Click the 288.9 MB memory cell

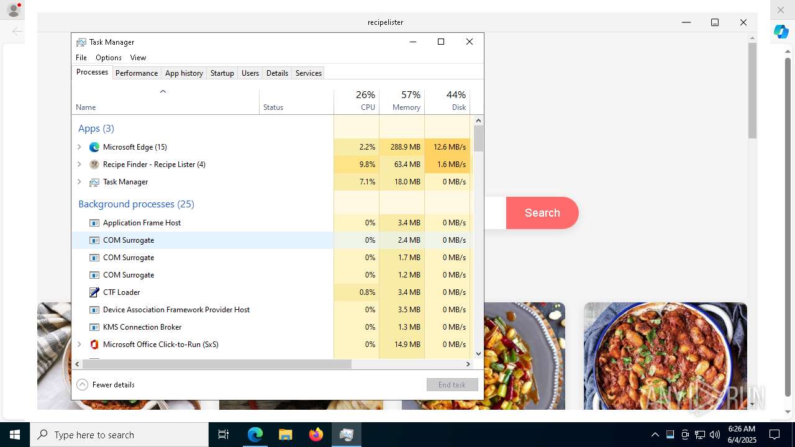(402, 147)
